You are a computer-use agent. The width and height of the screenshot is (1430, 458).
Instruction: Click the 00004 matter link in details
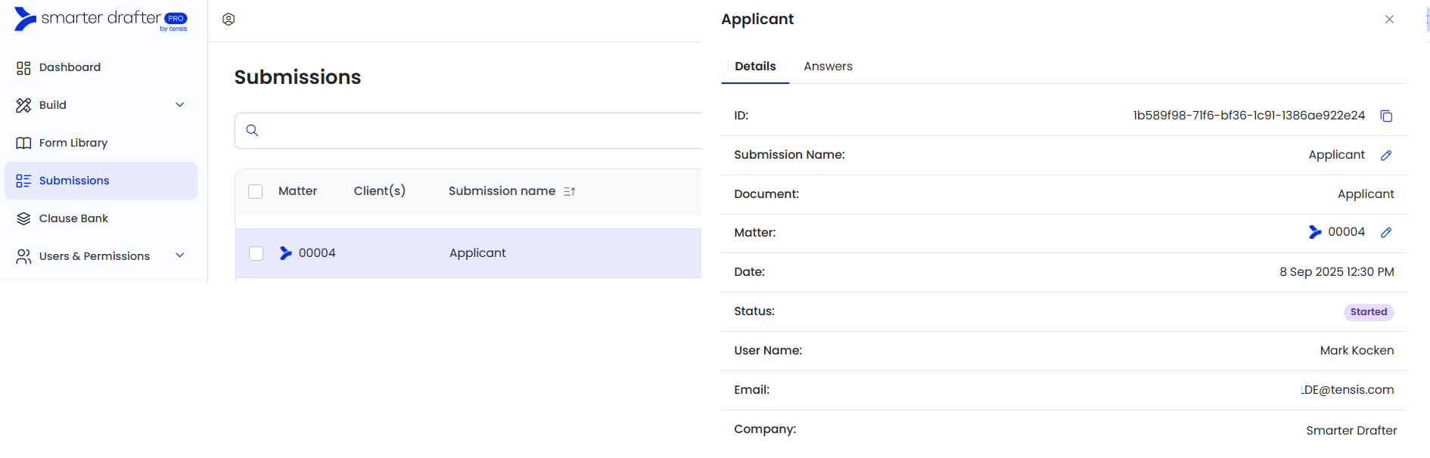(1345, 232)
